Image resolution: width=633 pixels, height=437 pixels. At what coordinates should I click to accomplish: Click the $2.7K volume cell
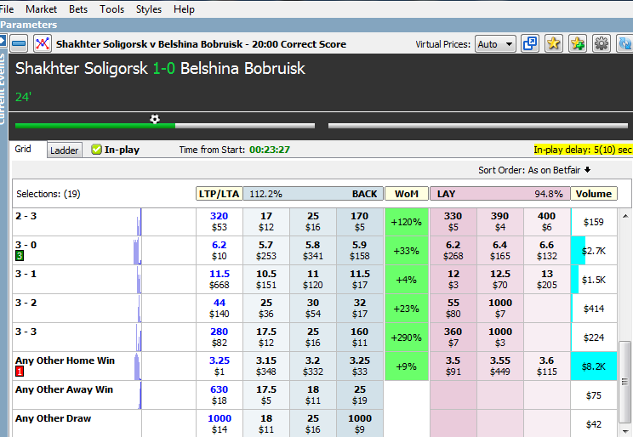594,251
